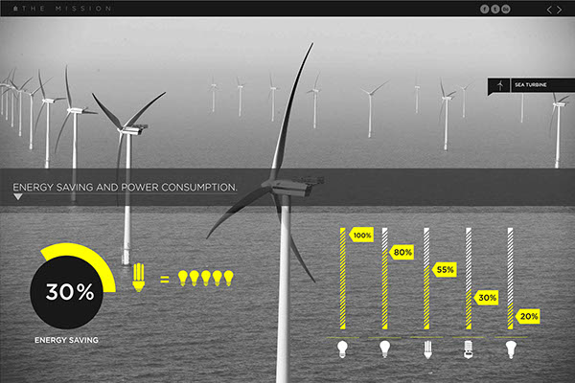This screenshot has width=575, height=383.
Task: Click the 80% yellow tag
Action: (x=402, y=252)
